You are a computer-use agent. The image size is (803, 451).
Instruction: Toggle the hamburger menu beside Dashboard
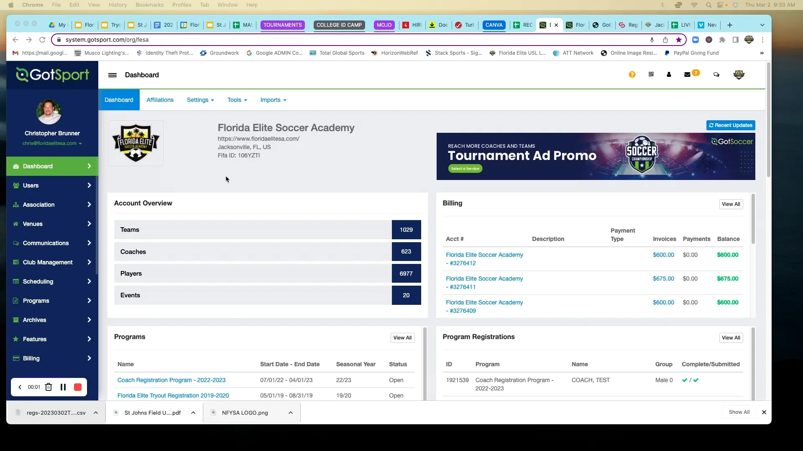(x=112, y=75)
